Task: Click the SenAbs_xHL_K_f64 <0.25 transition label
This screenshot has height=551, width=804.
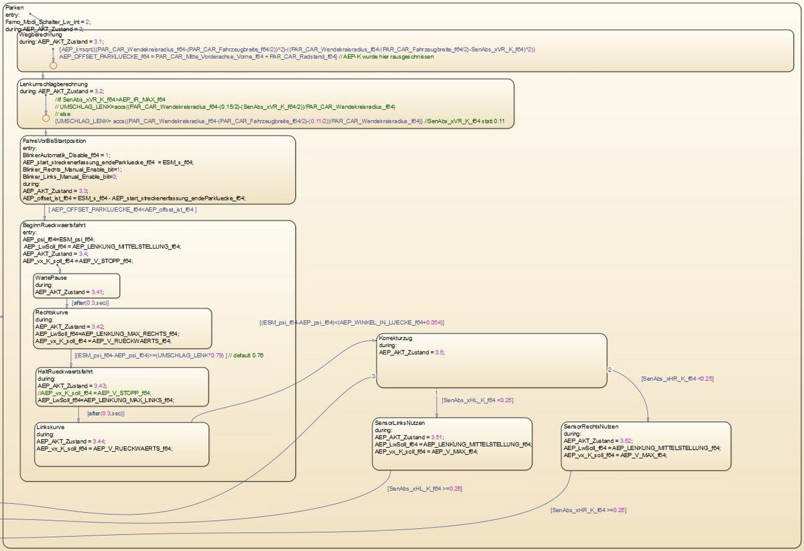Action: (x=477, y=400)
